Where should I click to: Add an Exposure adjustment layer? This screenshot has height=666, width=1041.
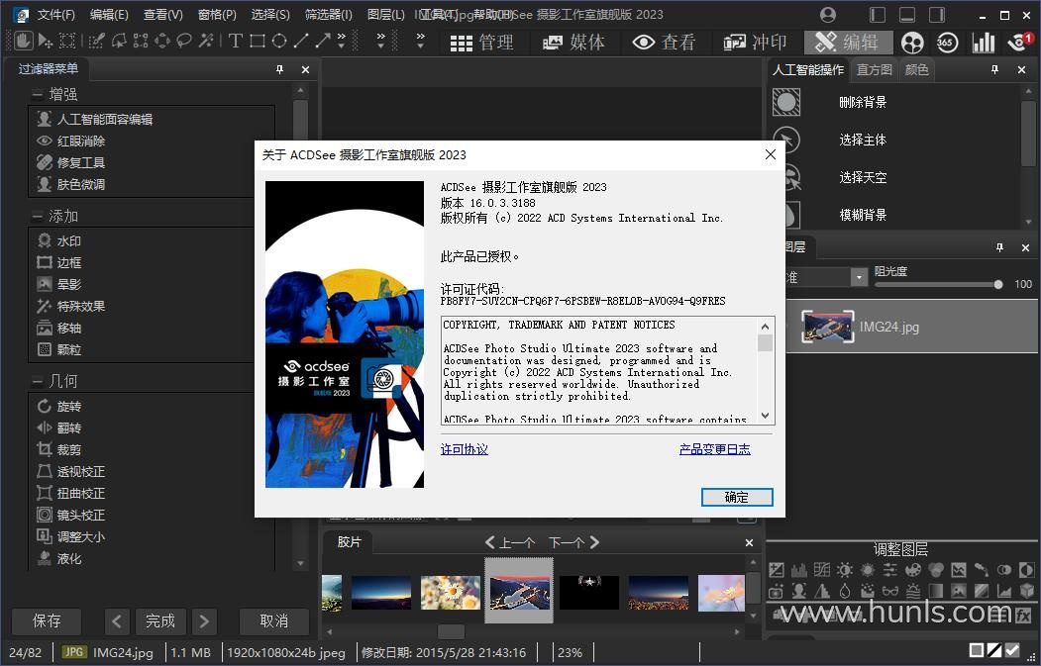(x=777, y=570)
